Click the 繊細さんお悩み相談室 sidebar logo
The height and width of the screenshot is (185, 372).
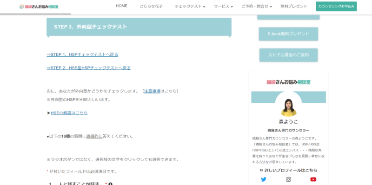[288, 82]
